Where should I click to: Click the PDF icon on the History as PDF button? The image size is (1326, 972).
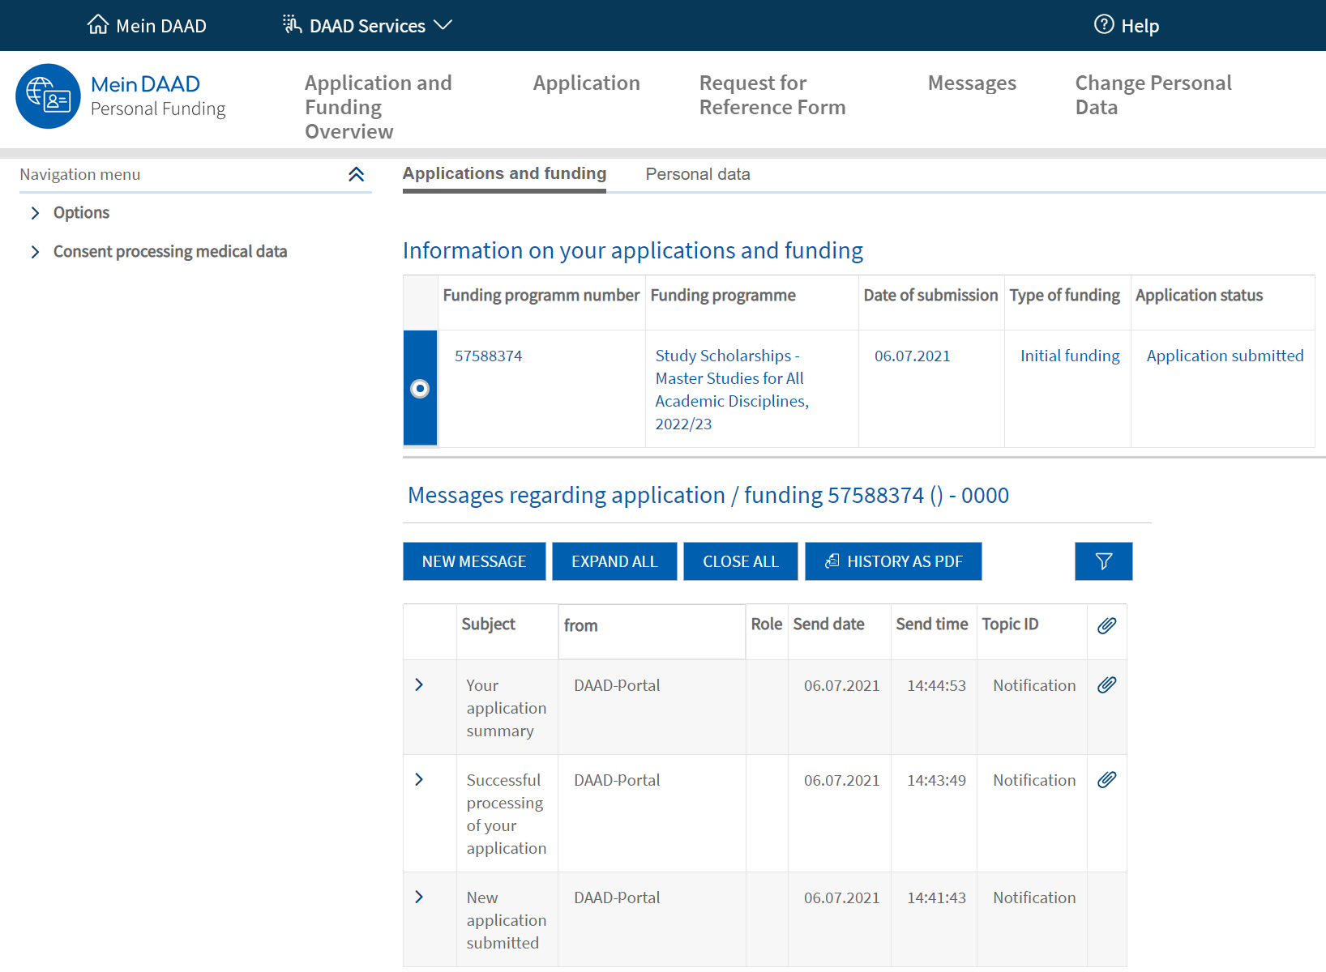point(832,561)
